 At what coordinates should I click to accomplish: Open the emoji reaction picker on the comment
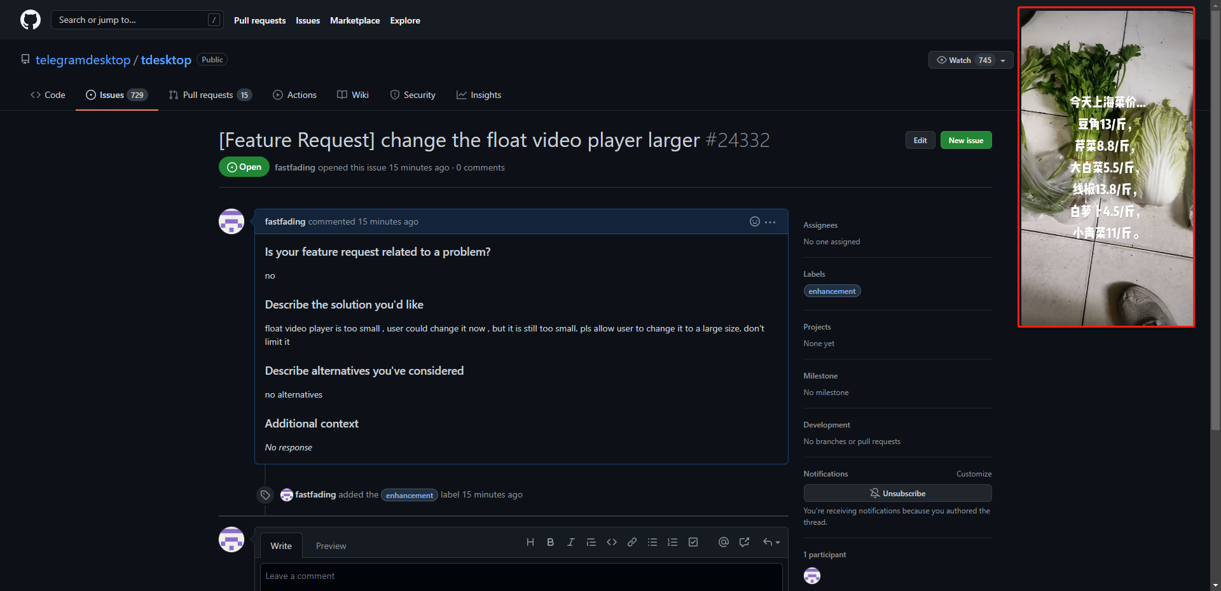click(x=754, y=221)
